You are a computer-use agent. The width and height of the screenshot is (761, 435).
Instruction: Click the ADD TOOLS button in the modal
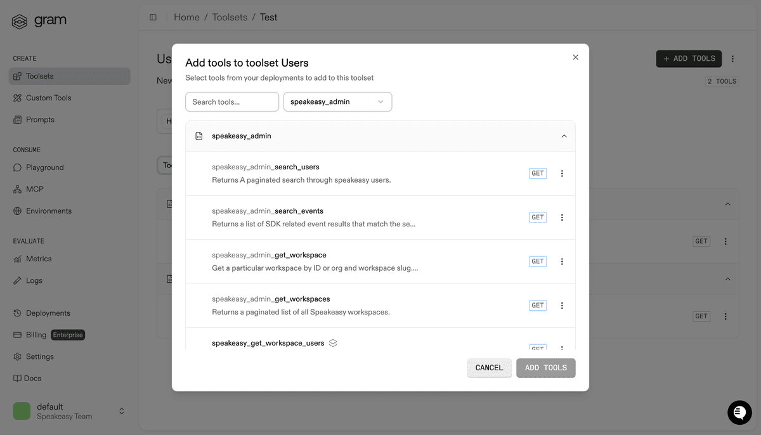click(545, 367)
